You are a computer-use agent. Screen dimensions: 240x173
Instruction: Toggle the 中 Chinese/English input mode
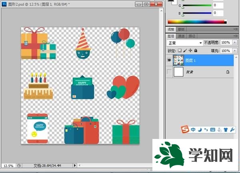(193, 130)
